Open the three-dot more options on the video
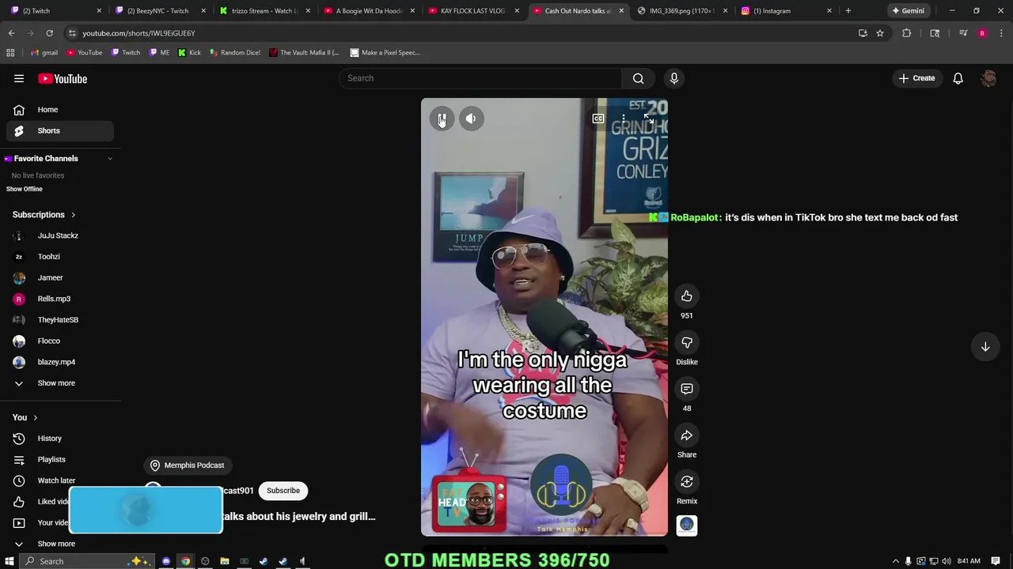Image resolution: width=1013 pixels, height=569 pixels. coord(624,119)
